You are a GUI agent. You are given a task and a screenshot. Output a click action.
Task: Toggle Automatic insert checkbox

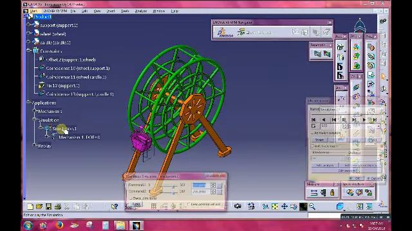tap(313, 146)
